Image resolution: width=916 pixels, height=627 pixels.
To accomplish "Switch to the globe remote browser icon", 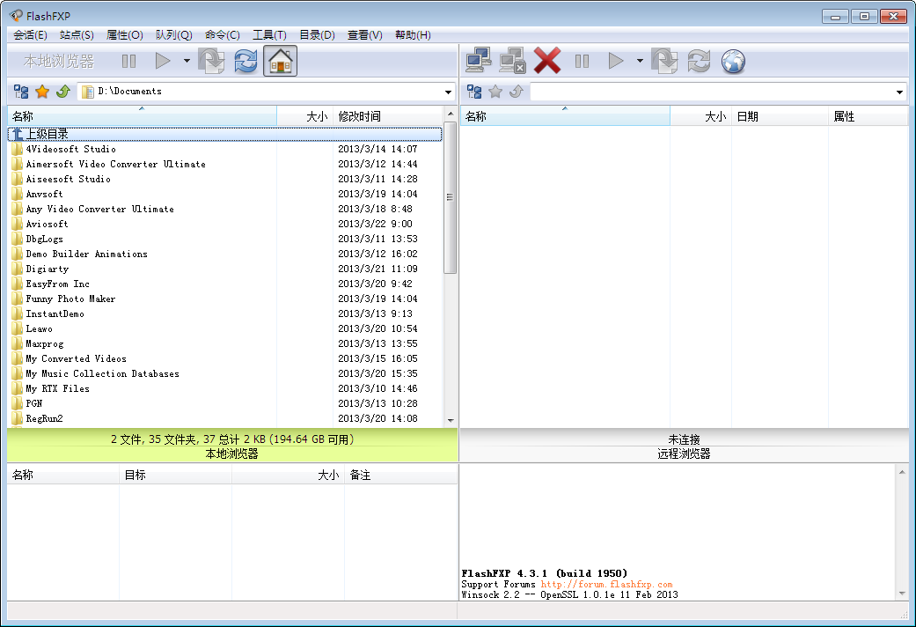I will click(733, 62).
